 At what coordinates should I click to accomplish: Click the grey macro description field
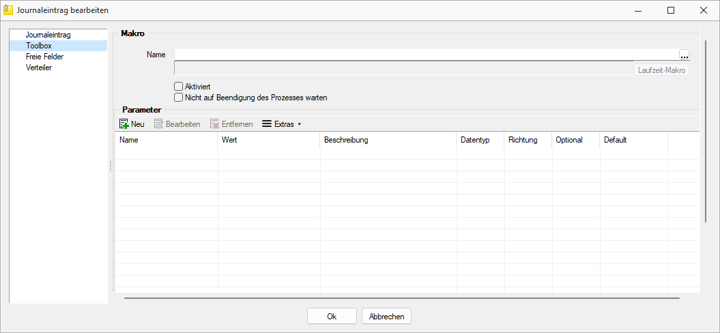point(403,68)
